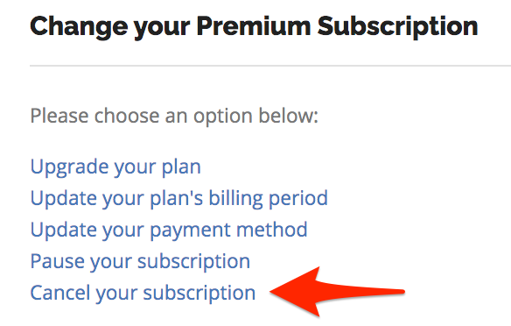Click Please choose an option below text
This screenshot has width=511, height=326.
tap(174, 116)
